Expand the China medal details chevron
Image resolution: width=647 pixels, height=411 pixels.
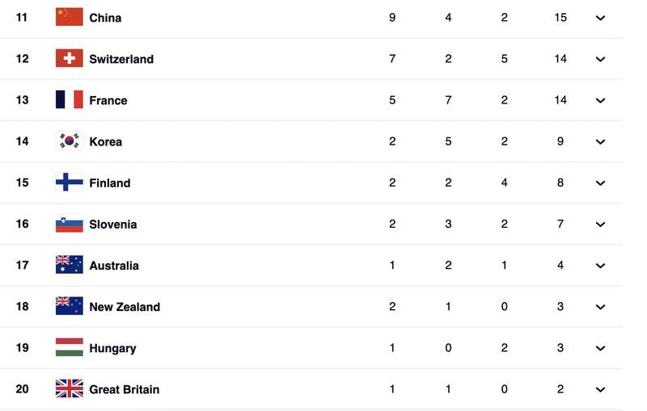(x=600, y=18)
